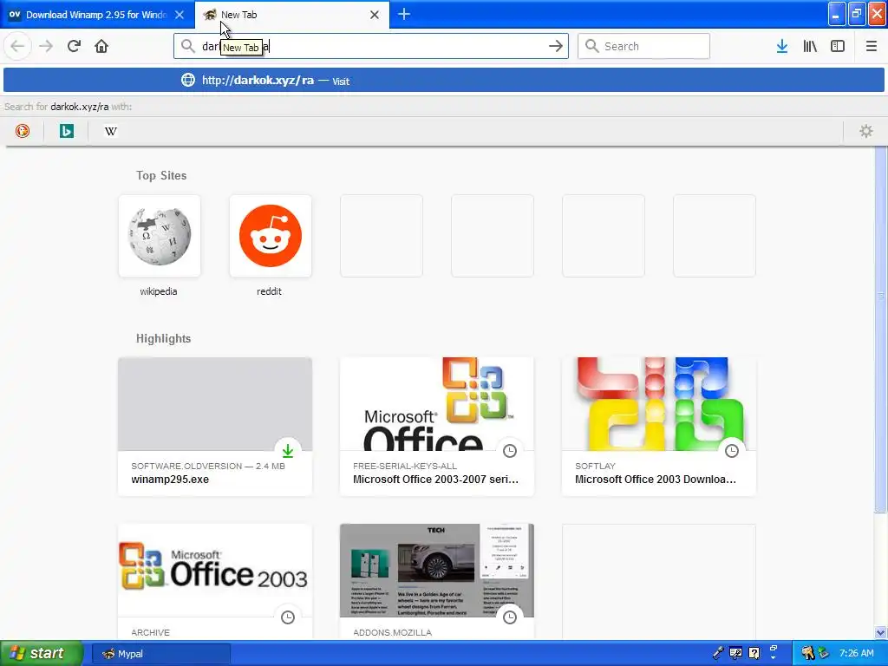This screenshot has height=666, width=888.
Task: Search with DuckDuckGo engine icon
Action: (22, 132)
